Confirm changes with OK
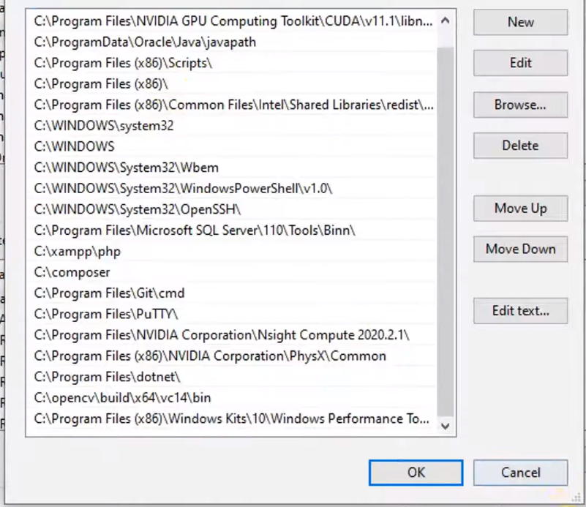Viewport: 586px width, 507px height. point(416,473)
